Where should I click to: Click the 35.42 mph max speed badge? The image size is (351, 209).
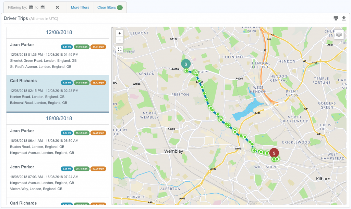pos(98,83)
